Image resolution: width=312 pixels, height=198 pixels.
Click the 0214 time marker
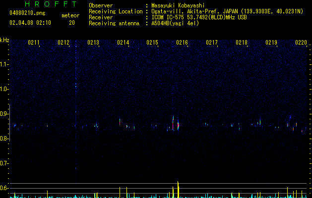[123, 43]
